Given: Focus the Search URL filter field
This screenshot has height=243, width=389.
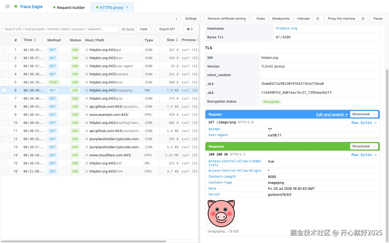Looking at the screenshot, I should (x=61, y=29).
